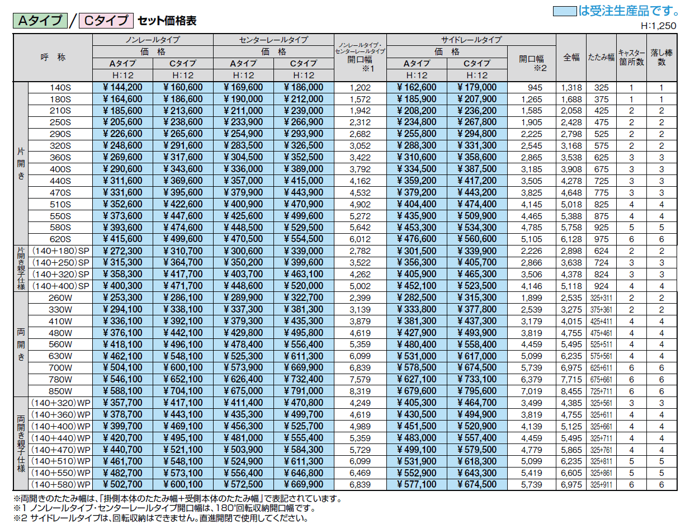Screen dimensions: 690x524
Task: Select the 850W row label
Action: tap(60, 391)
